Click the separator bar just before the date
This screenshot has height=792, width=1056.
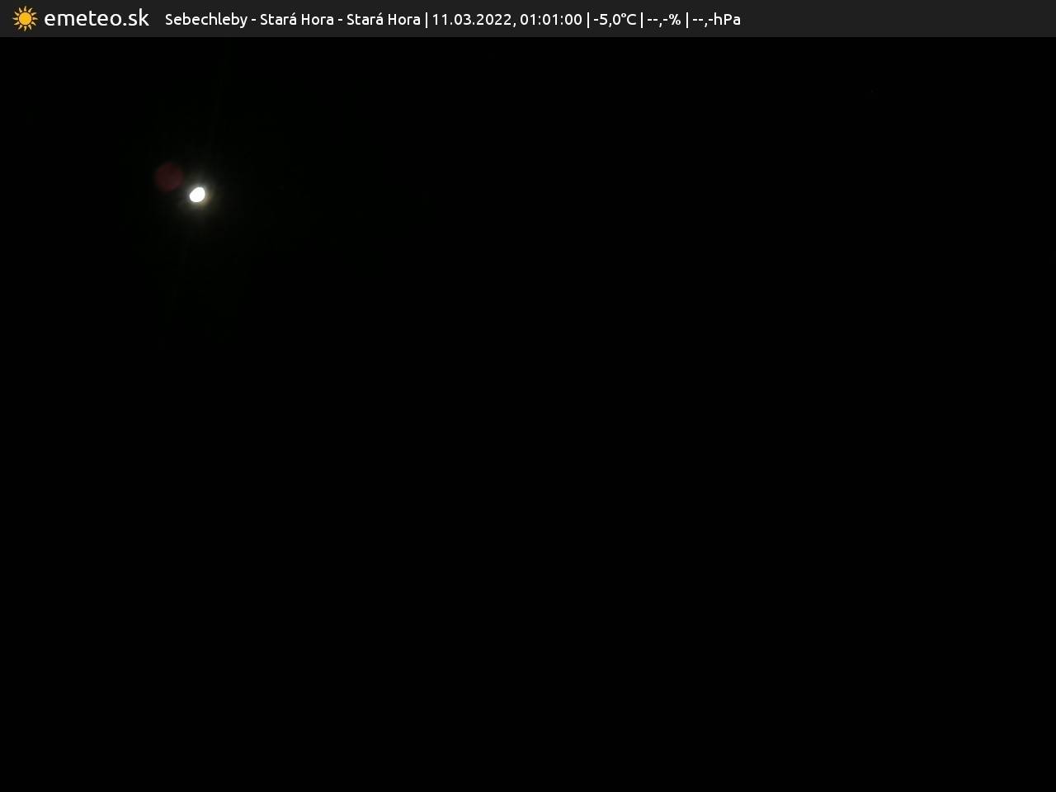click(427, 19)
